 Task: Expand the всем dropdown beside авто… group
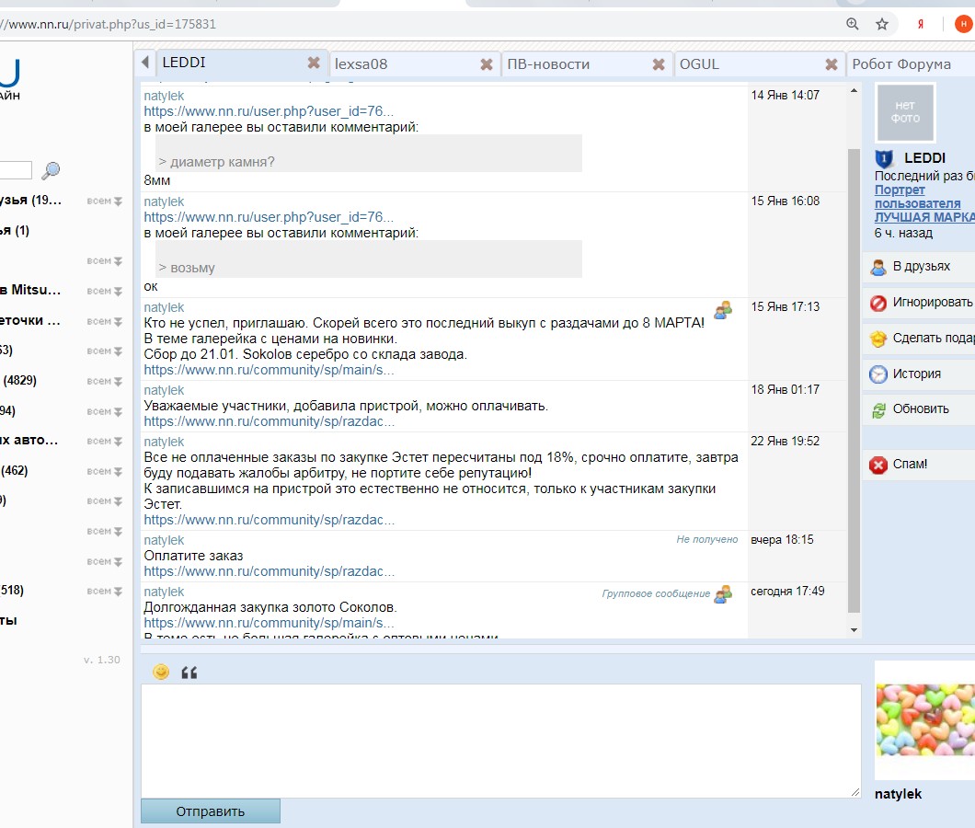pyautogui.click(x=105, y=441)
